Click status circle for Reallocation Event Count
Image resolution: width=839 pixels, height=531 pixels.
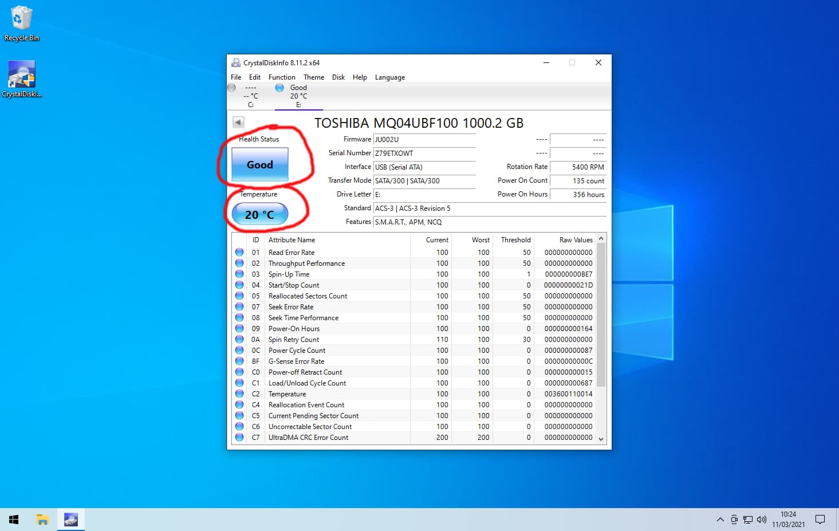point(239,404)
